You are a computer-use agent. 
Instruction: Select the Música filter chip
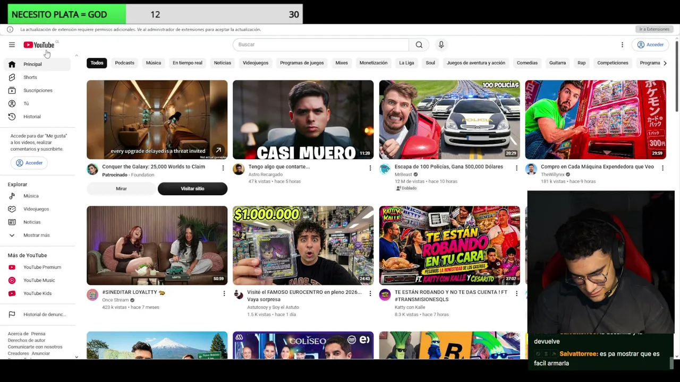(154, 63)
